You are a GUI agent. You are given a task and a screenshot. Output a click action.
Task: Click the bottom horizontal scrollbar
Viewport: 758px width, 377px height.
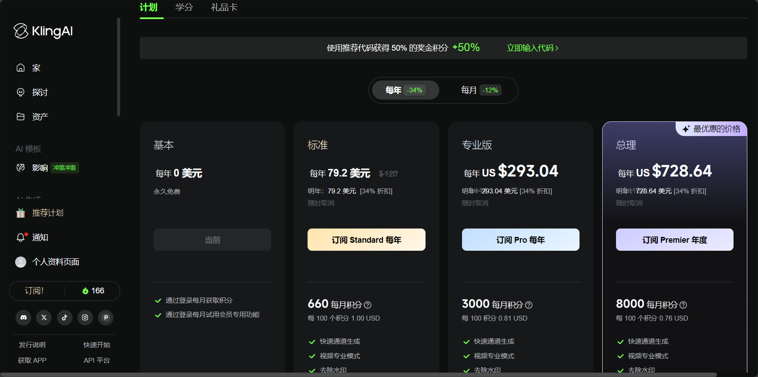(358, 375)
